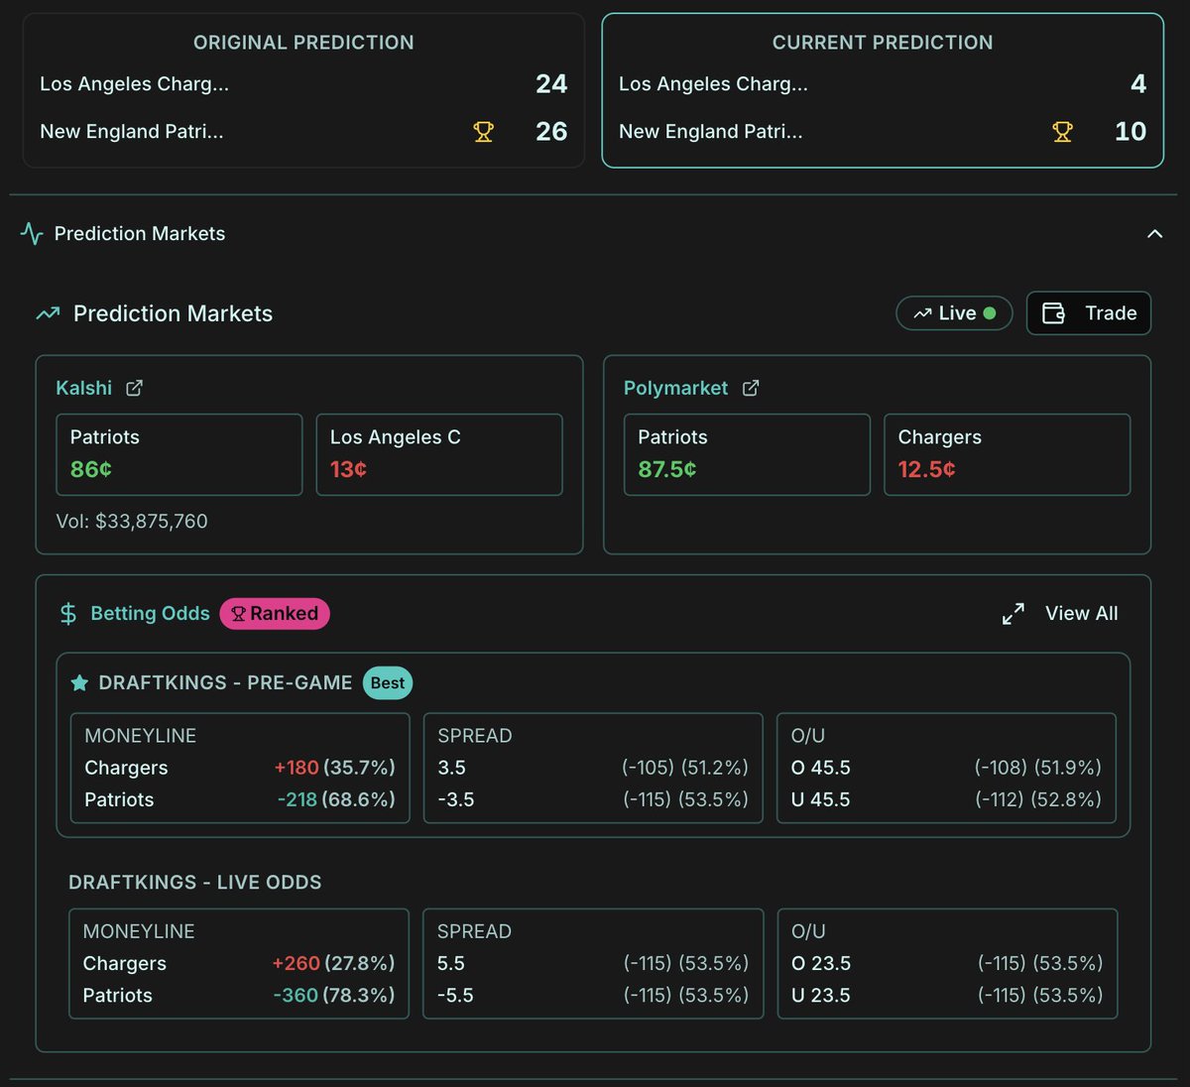The height and width of the screenshot is (1087, 1190).
Task: Click the wallet icon on the Trade button
Action: pos(1054,312)
